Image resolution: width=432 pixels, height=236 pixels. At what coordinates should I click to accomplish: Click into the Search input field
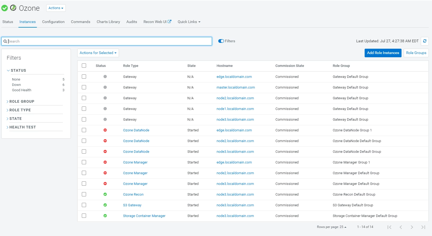click(x=107, y=41)
